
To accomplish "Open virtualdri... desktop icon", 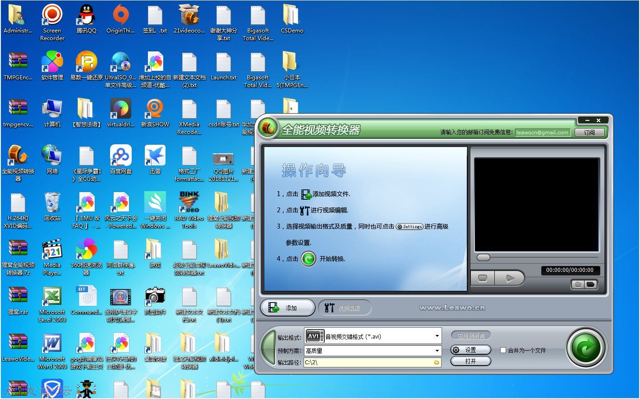I will point(120,113).
